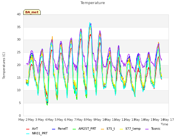
Task: Select the li77_temp legend entry
Action: pyautogui.click(x=133, y=129)
